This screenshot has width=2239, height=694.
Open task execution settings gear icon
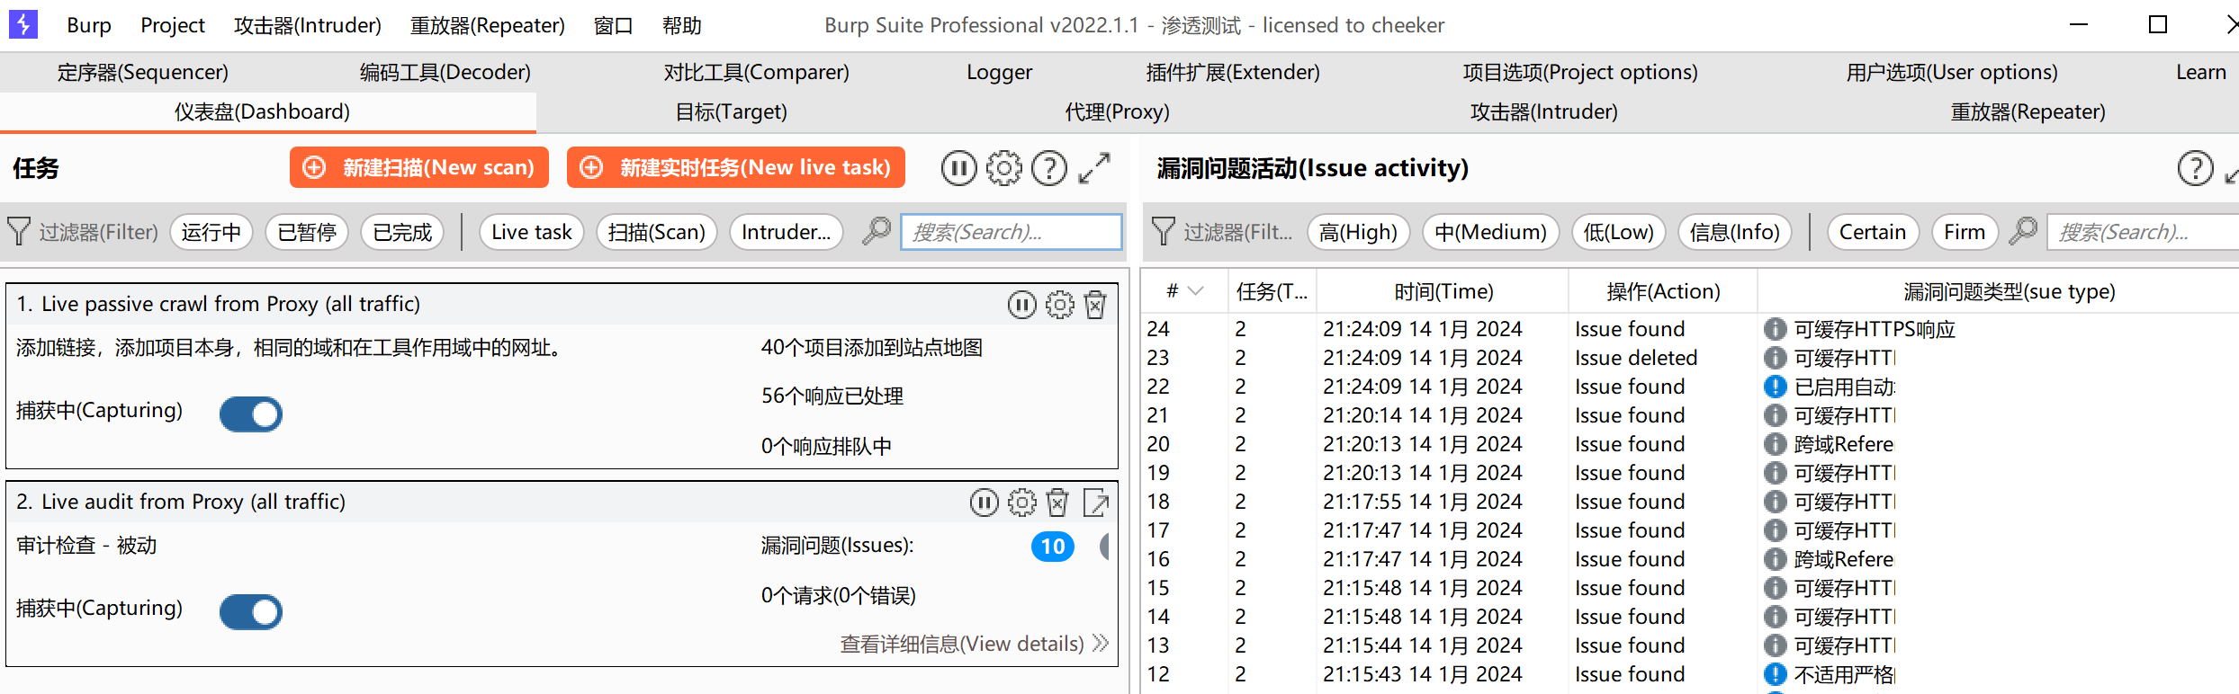[x=1003, y=168]
